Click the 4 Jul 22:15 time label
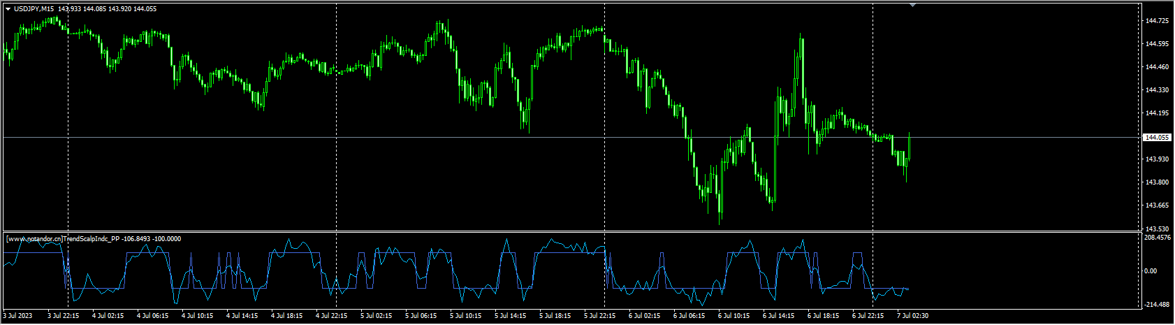 [x=331, y=316]
